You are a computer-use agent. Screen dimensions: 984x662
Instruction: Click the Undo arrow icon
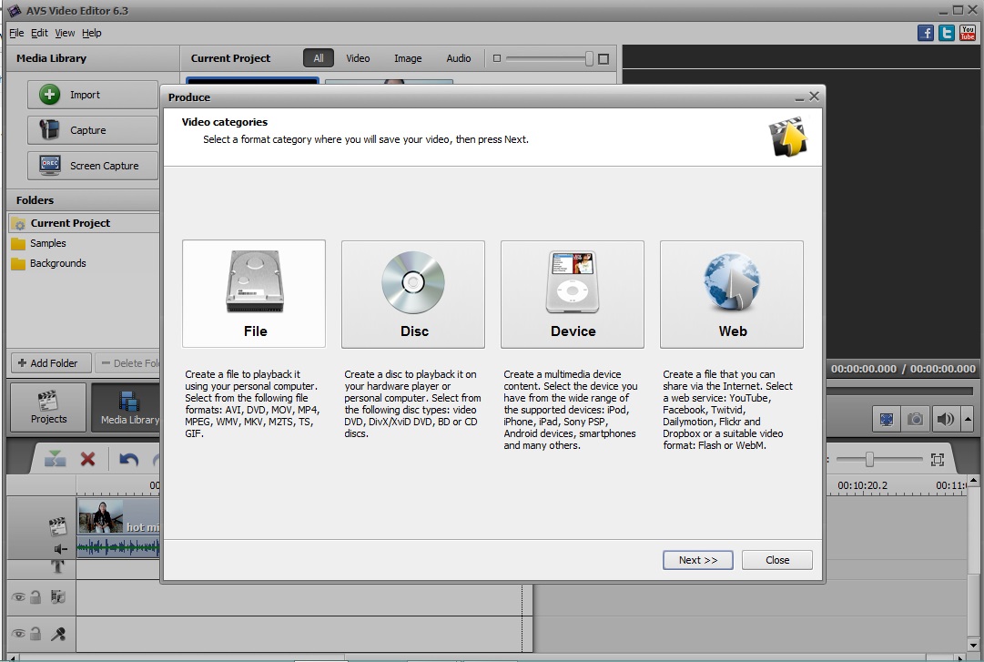[x=128, y=459]
